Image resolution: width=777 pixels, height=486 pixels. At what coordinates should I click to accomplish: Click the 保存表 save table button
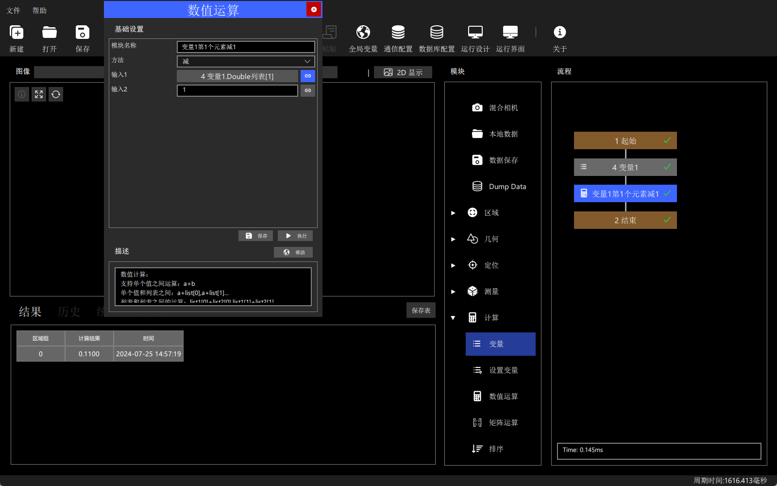pyautogui.click(x=421, y=310)
